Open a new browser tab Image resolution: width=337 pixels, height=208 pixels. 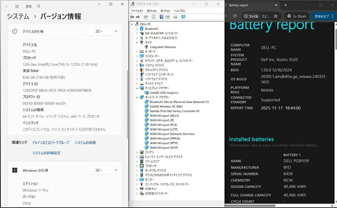point(286,5)
